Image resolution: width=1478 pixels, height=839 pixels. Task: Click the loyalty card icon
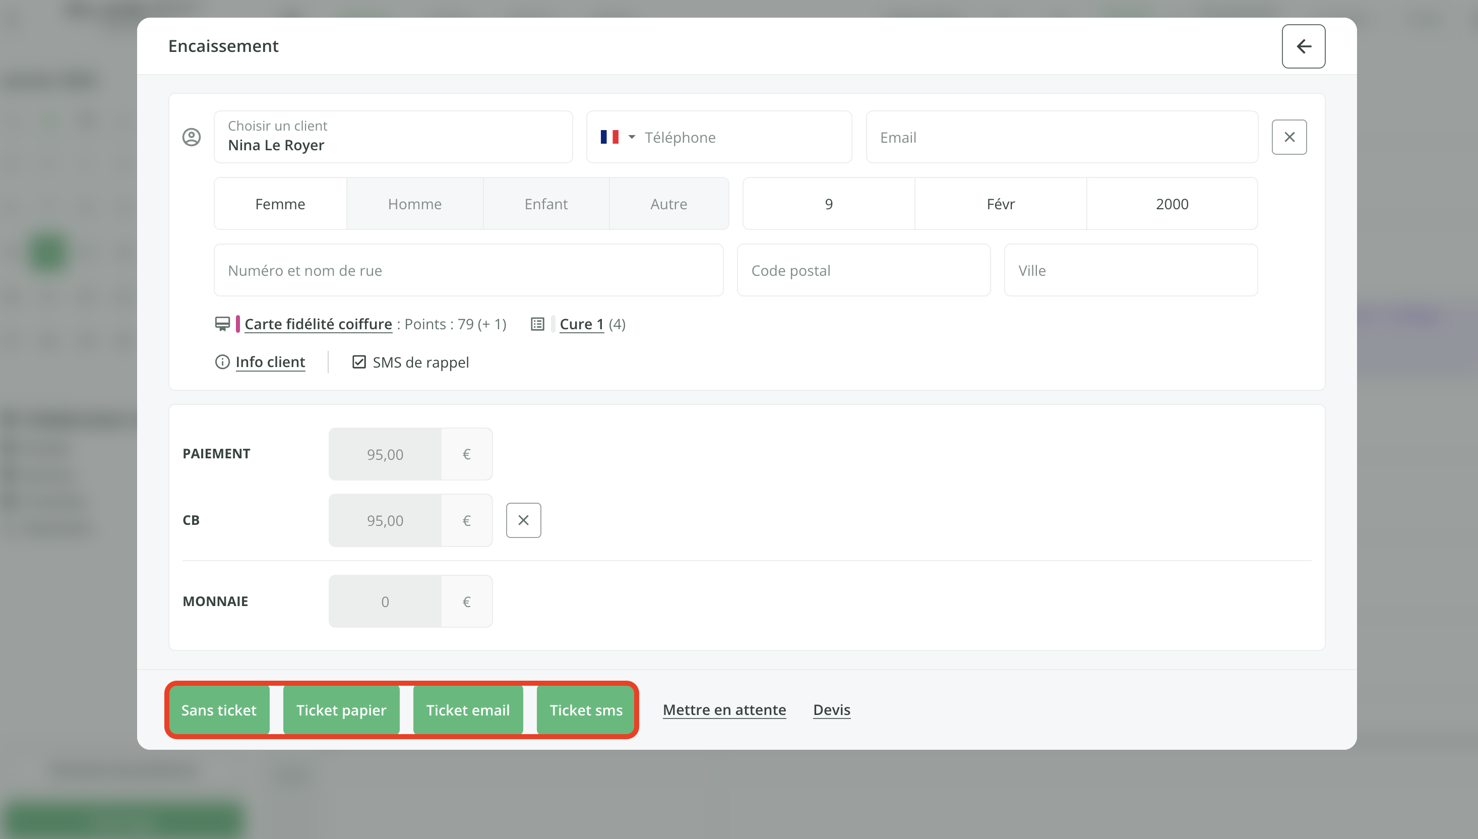[222, 324]
